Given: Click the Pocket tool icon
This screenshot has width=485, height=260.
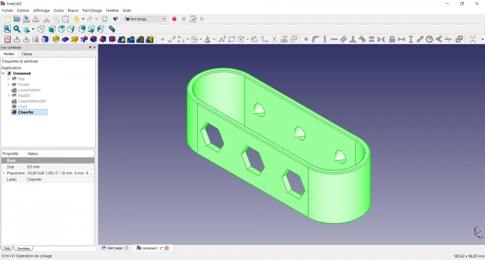Looking at the screenshot, I should click(65, 39).
